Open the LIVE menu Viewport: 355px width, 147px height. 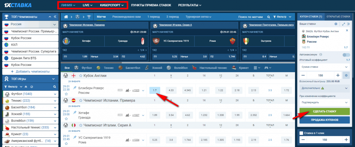(x=87, y=5)
